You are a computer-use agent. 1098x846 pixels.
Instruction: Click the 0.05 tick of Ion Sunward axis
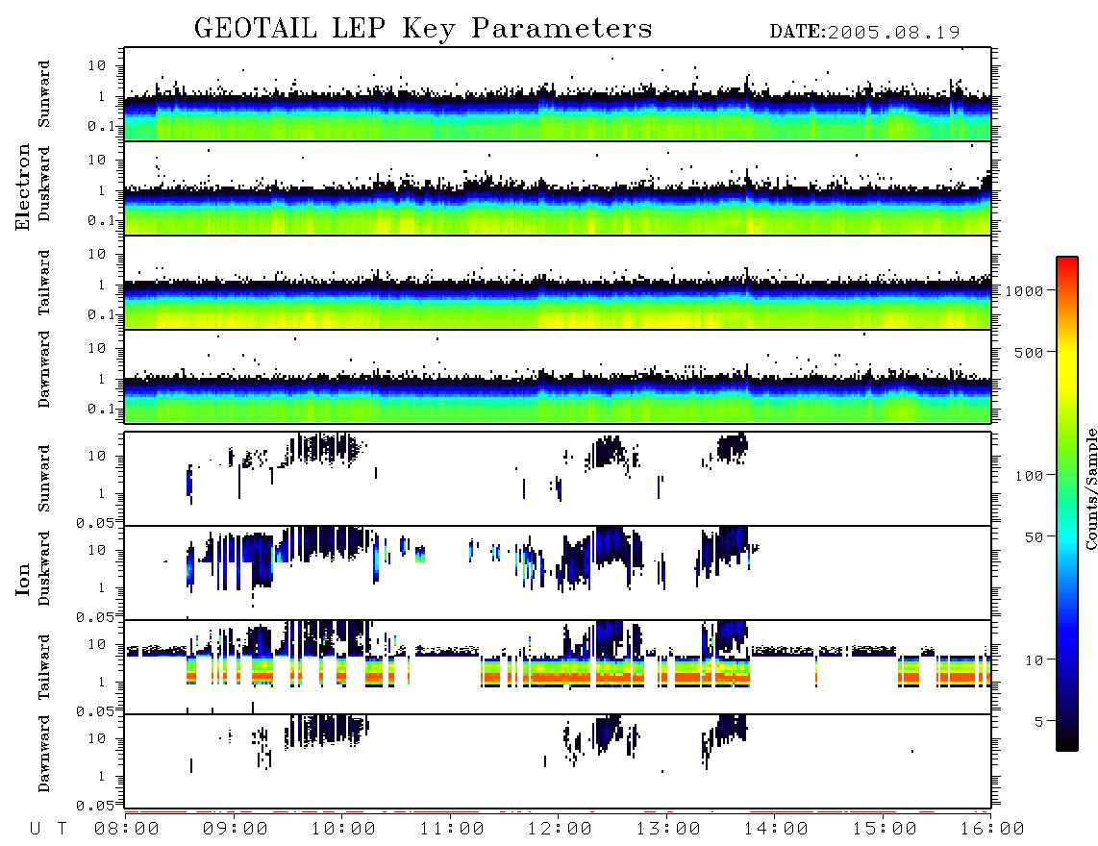pos(95,522)
